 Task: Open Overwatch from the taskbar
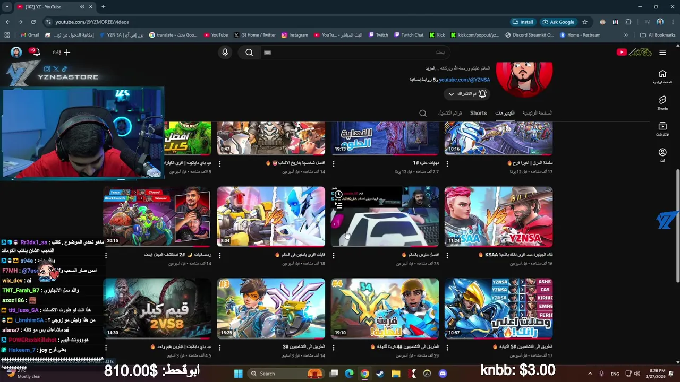(x=427, y=374)
